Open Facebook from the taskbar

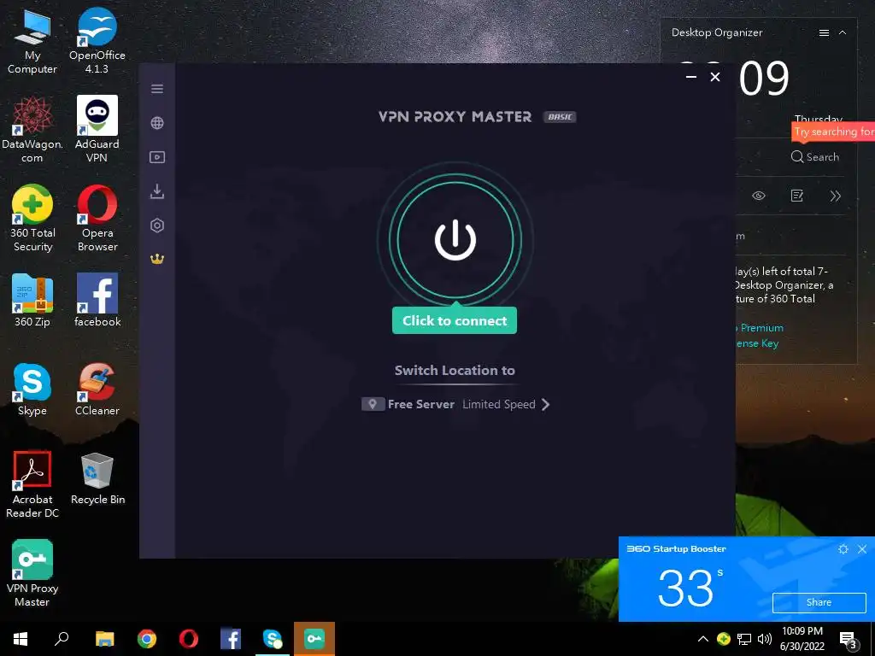click(231, 639)
